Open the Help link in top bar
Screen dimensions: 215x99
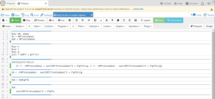pos(178,3)
